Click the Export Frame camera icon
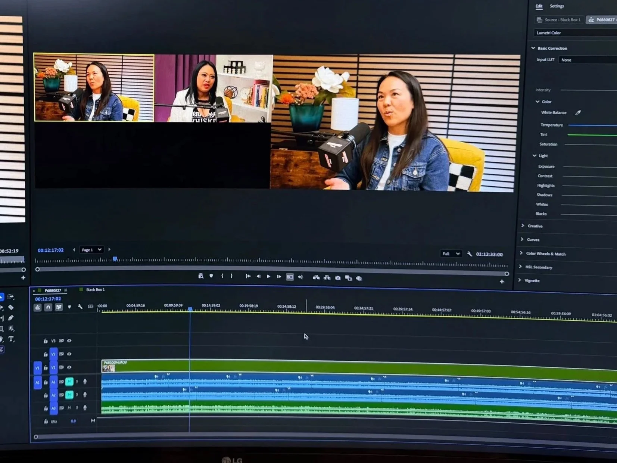The image size is (617, 463). pyautogui.click(x=338, y=278)
